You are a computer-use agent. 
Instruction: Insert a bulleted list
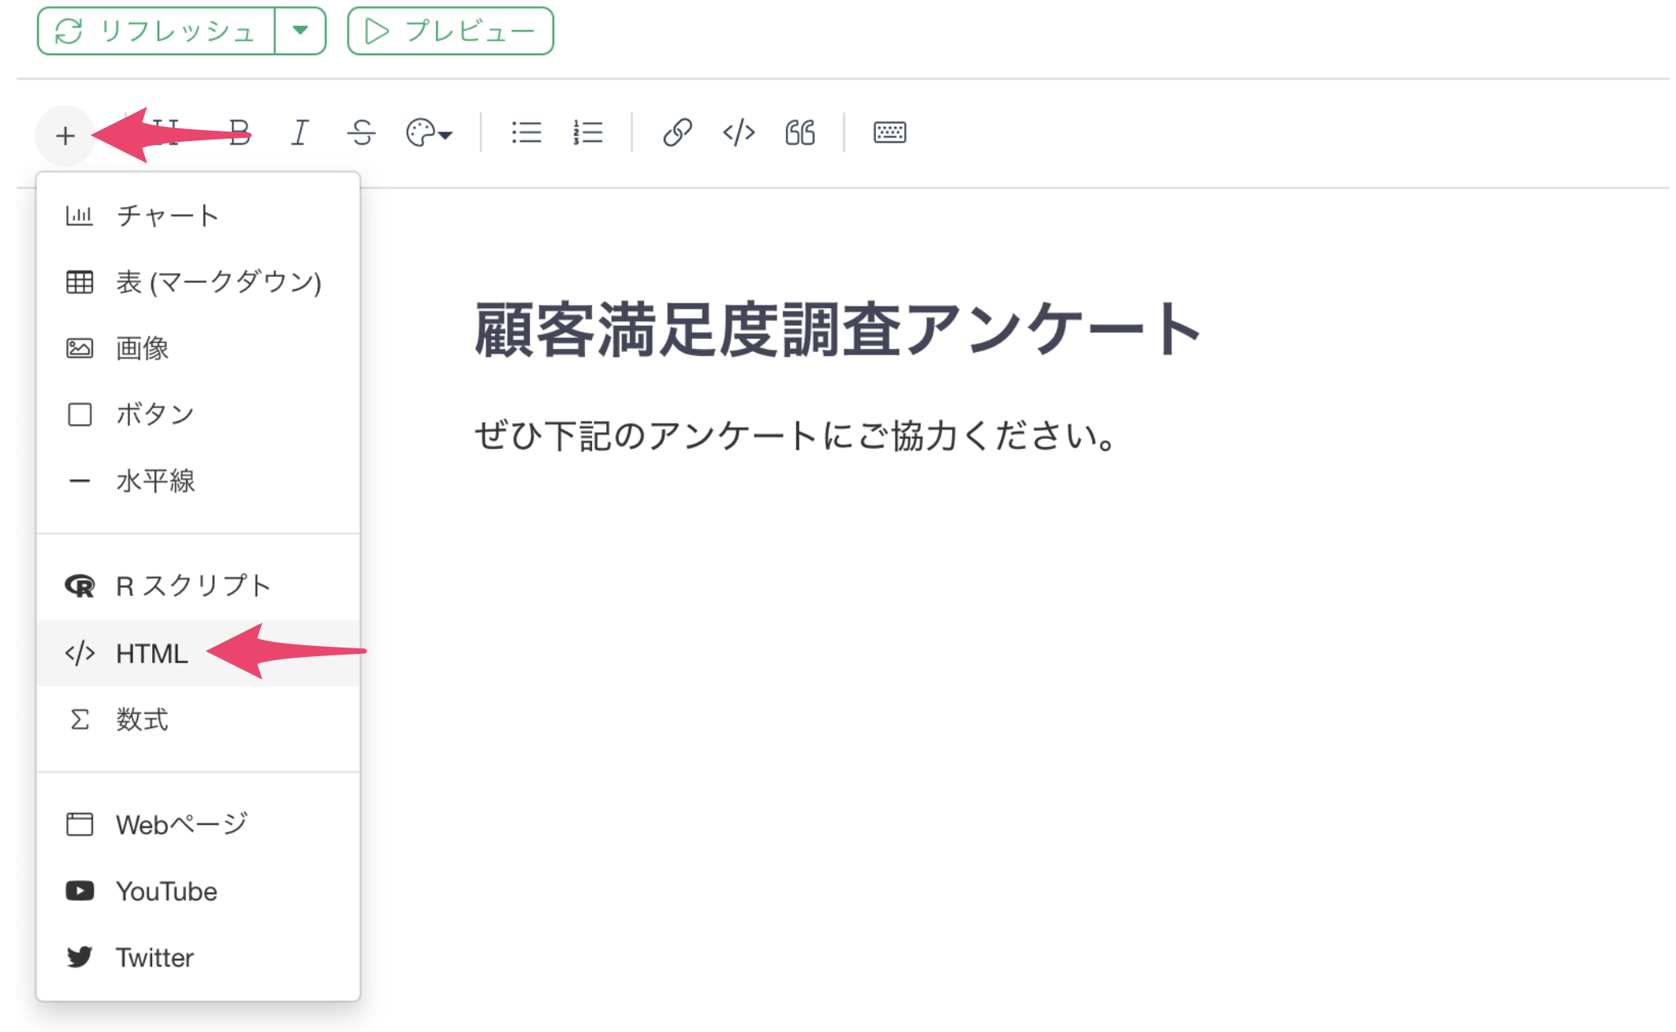526,132
